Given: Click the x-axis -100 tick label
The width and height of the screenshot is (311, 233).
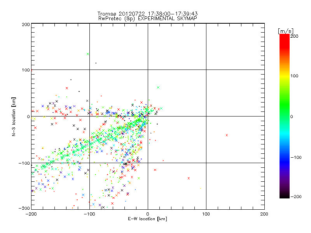Looking at the screenshot, I should point(89,214).
